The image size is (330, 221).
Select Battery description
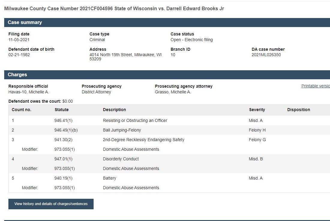pyautogui.click(x=109, y=178)
